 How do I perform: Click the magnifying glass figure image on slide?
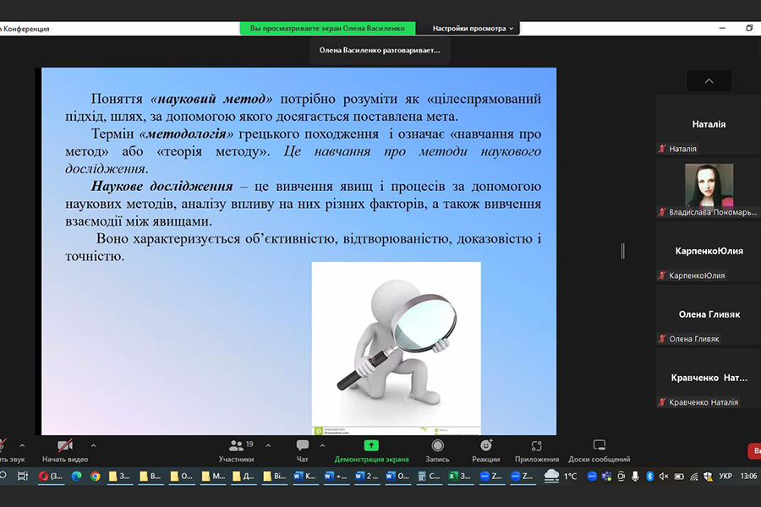pos(396,347)
